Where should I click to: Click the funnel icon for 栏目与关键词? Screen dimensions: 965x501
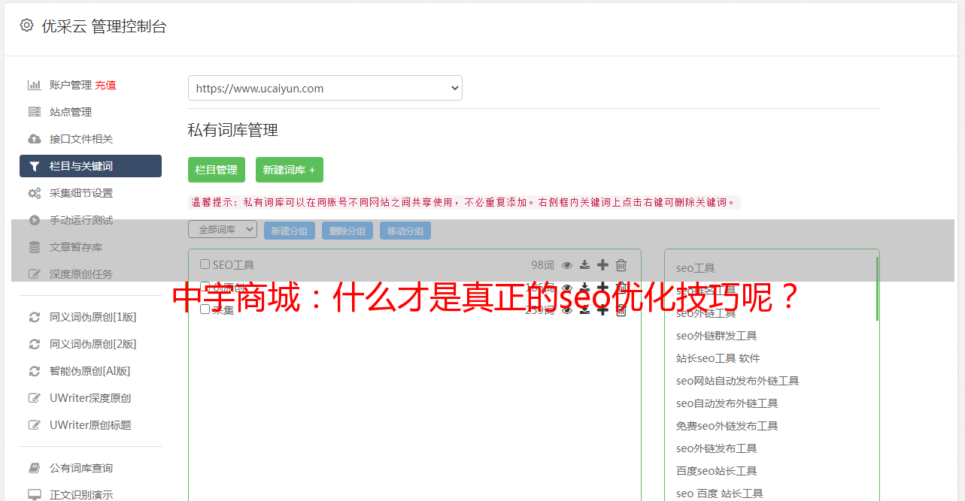[x=35, y=166]
